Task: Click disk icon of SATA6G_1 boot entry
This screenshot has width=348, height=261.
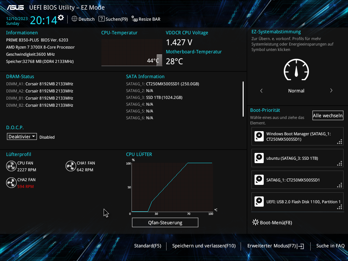Action: tap(259, 180)
